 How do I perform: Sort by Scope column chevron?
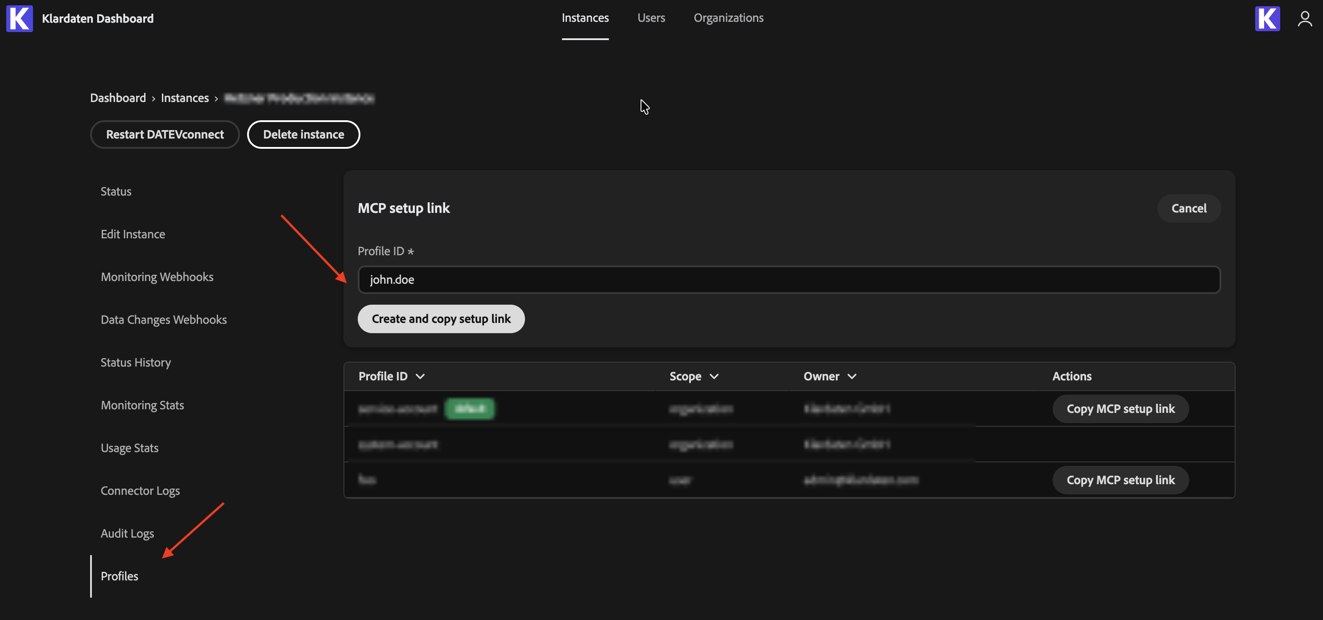pyautogui.click(x=714, y=376)
